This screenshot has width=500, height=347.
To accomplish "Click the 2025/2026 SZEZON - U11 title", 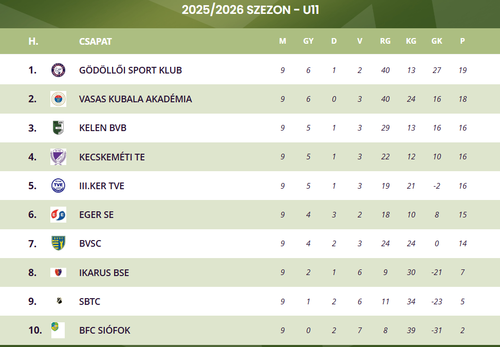I will click(250, 10).
